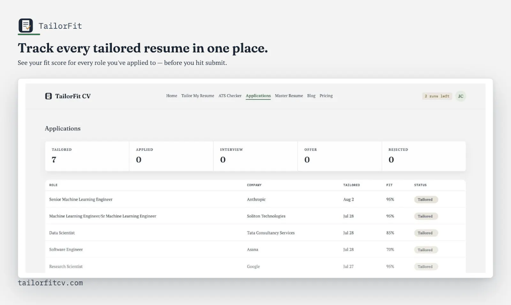The image size is (511, 305).
Task: Select the Applications nav tab
Action: (258, 96)
